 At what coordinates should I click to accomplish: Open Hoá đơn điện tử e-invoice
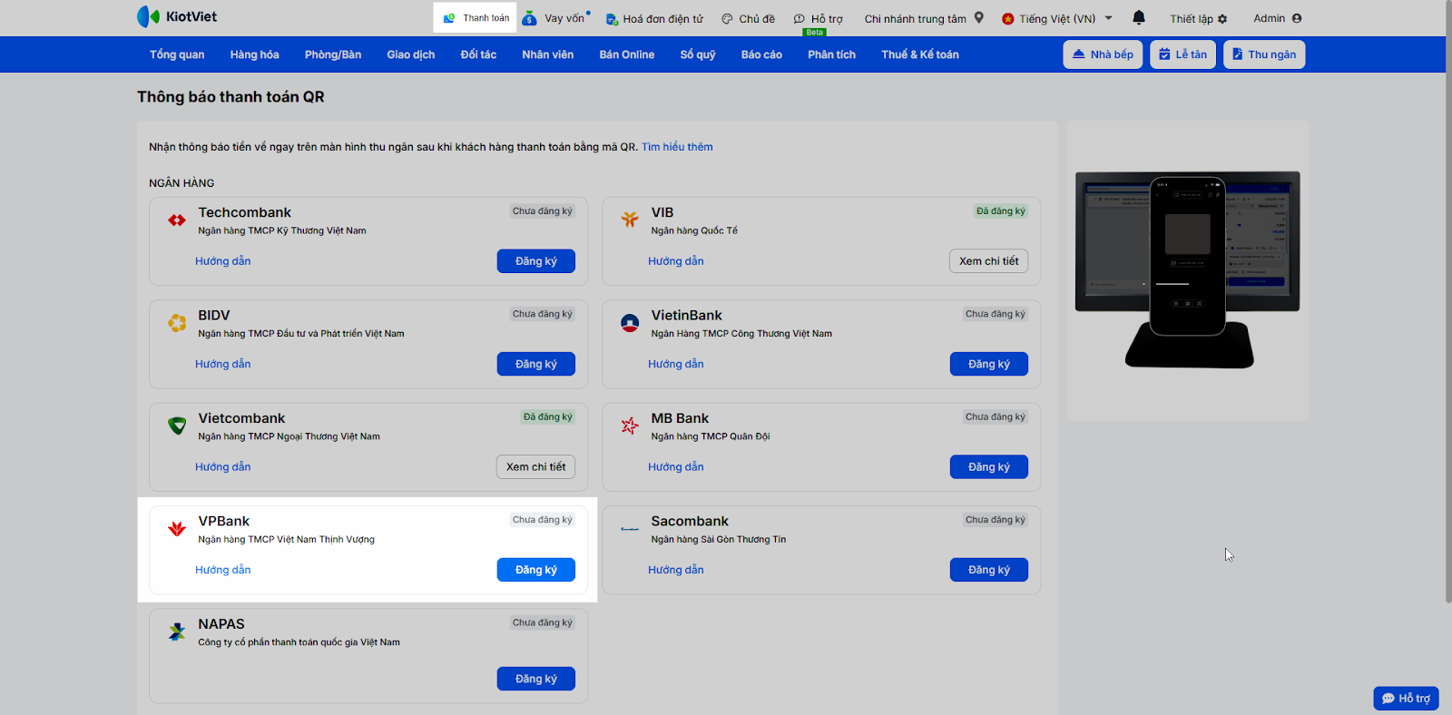(x=654, y=18)
